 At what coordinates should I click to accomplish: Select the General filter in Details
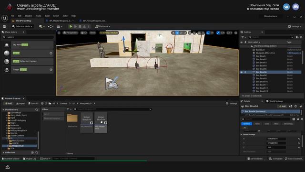pos(247,124)
